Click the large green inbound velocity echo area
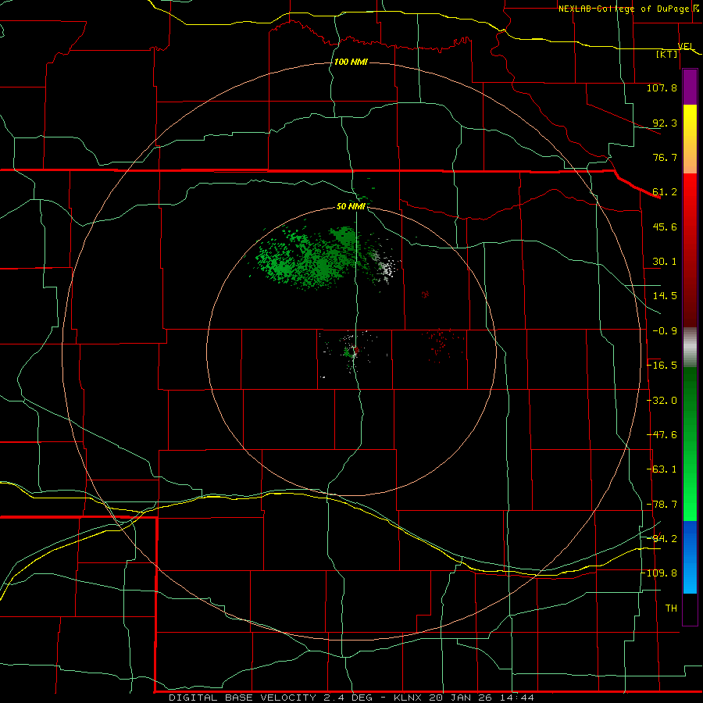The image size is (703, 703). [309, 259]
